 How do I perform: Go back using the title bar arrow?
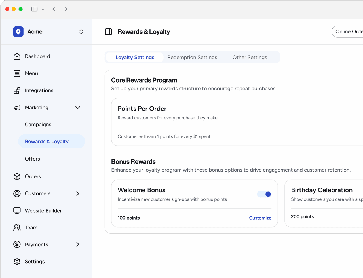[54, 9]
